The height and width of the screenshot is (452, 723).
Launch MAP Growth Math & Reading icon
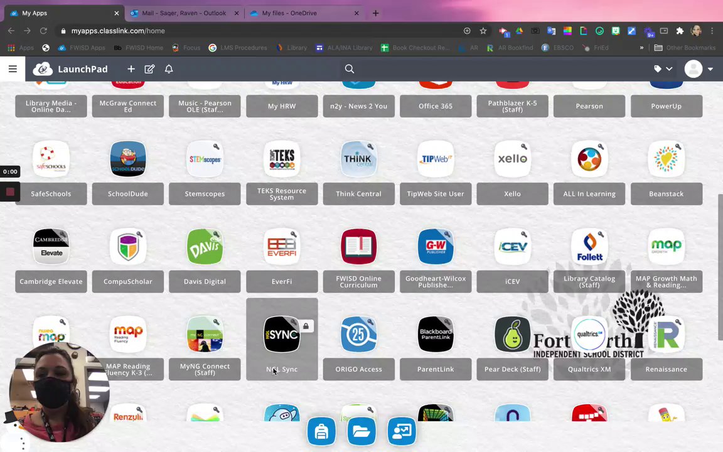coord(666,246)
